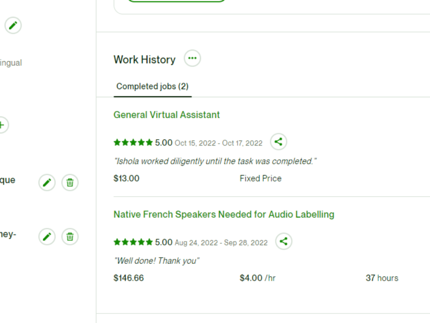Share the General Virtual Assistant job feedback
Viewport: 430px width, 323px height.
pyautogui.click(x=278, y=142)
